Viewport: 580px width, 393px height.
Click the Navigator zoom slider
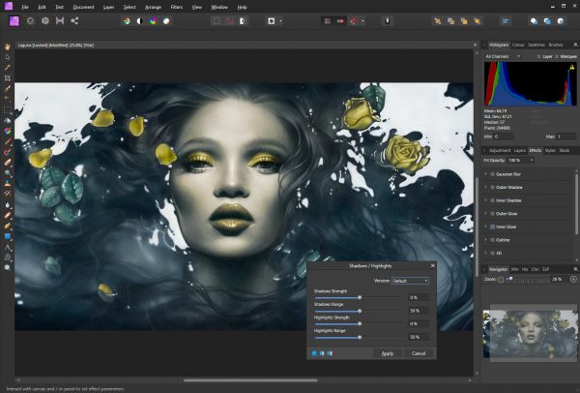click(528, 280)
